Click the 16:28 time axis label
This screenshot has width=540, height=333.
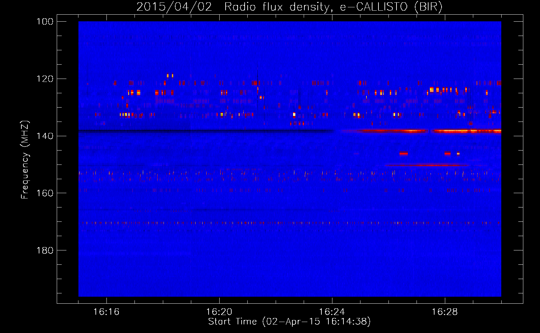(x=445, y=312)
